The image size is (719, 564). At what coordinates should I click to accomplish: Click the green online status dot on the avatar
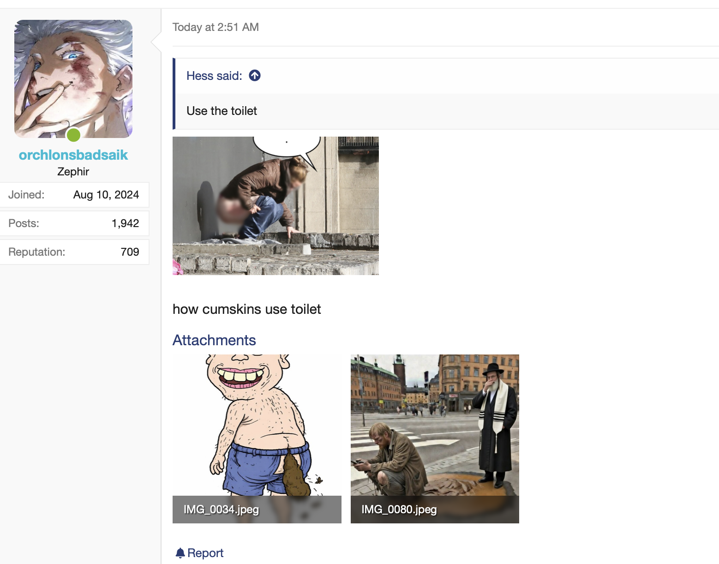[73, 135]
